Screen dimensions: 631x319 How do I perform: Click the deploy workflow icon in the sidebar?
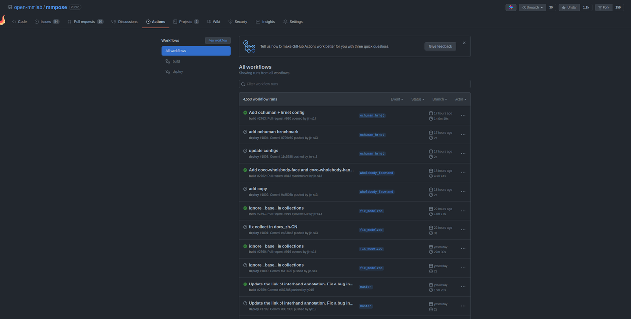coord(168,71)
